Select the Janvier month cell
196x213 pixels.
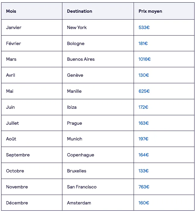(32, 28)
